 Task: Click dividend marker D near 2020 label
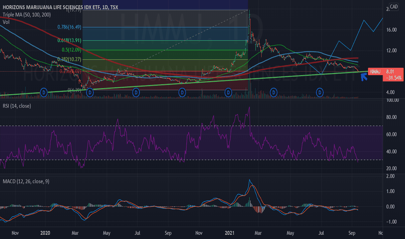pyautogui.click(x=43, y=92)
